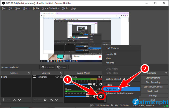Click the LIVE status broadcast icon
Screen dimensions: 169x108
click(x=91, y=105)
